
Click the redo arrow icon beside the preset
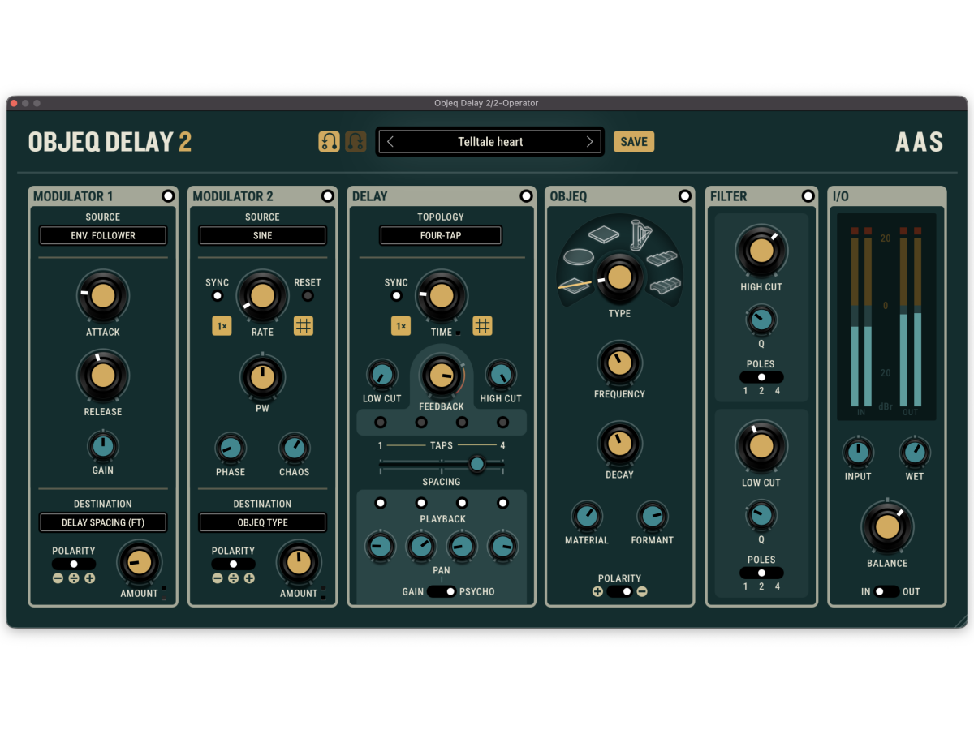pos(356,142)
